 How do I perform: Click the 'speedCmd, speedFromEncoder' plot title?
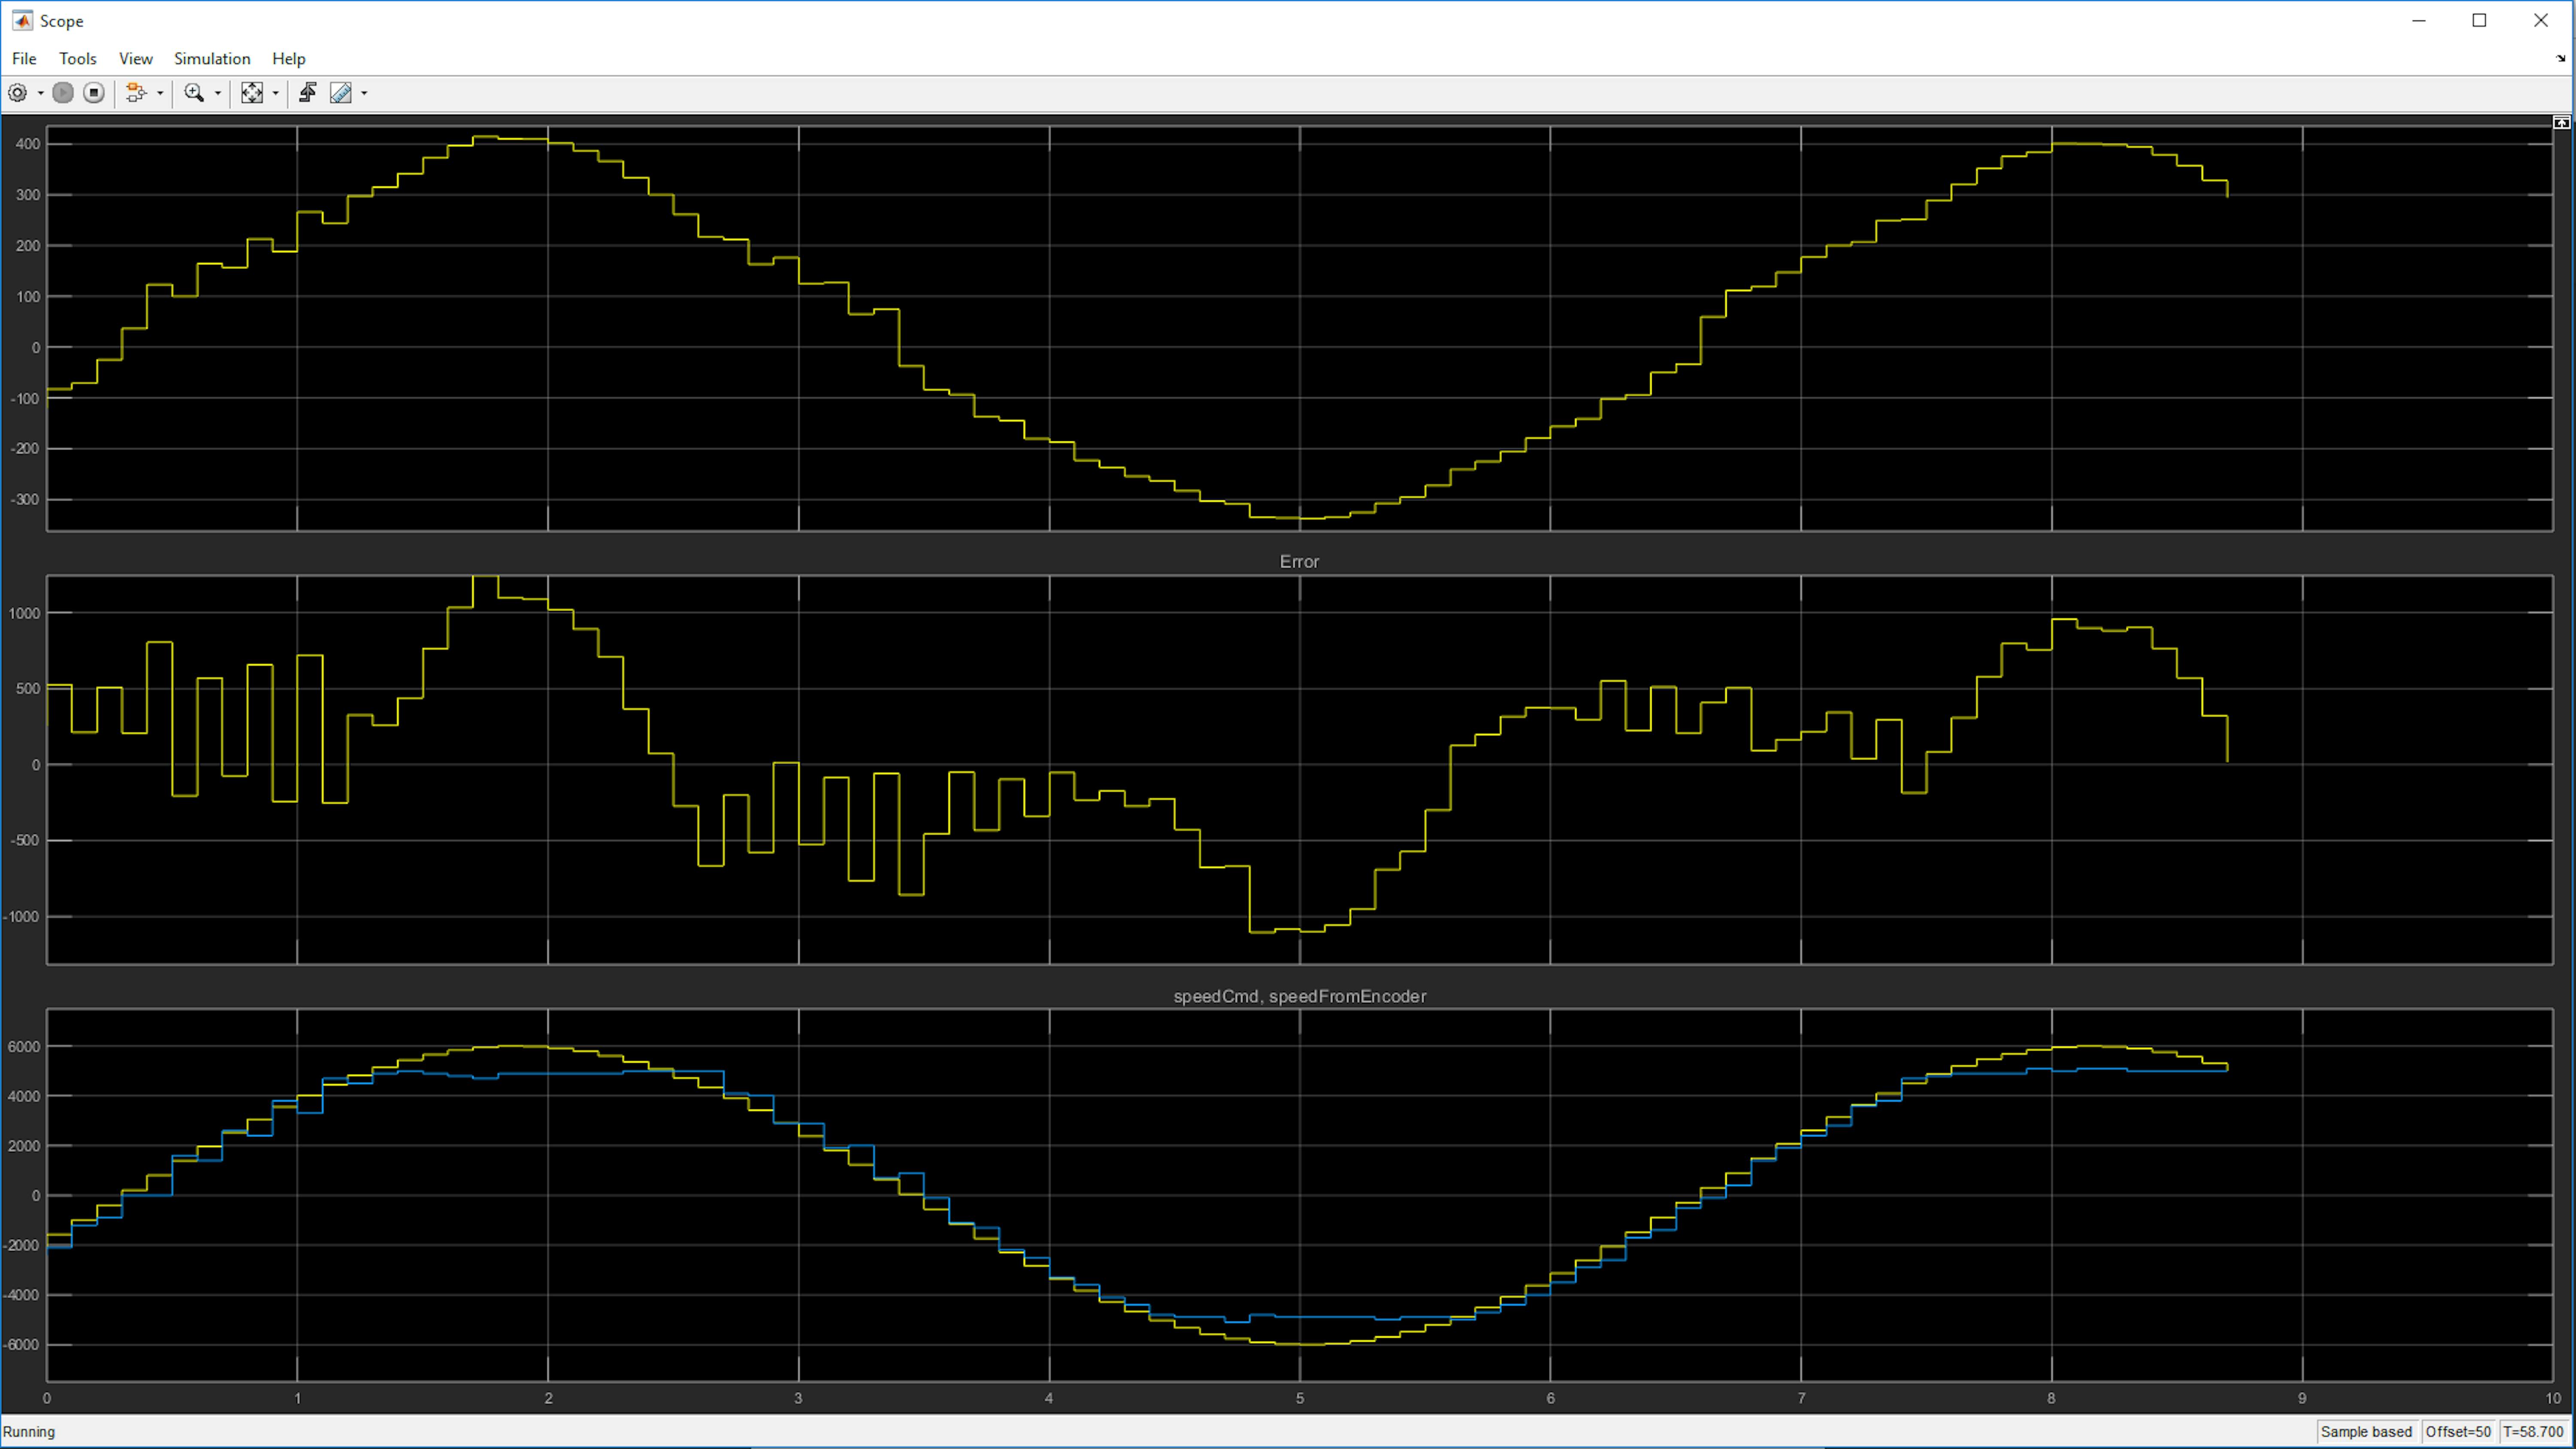click(1299, 996)
